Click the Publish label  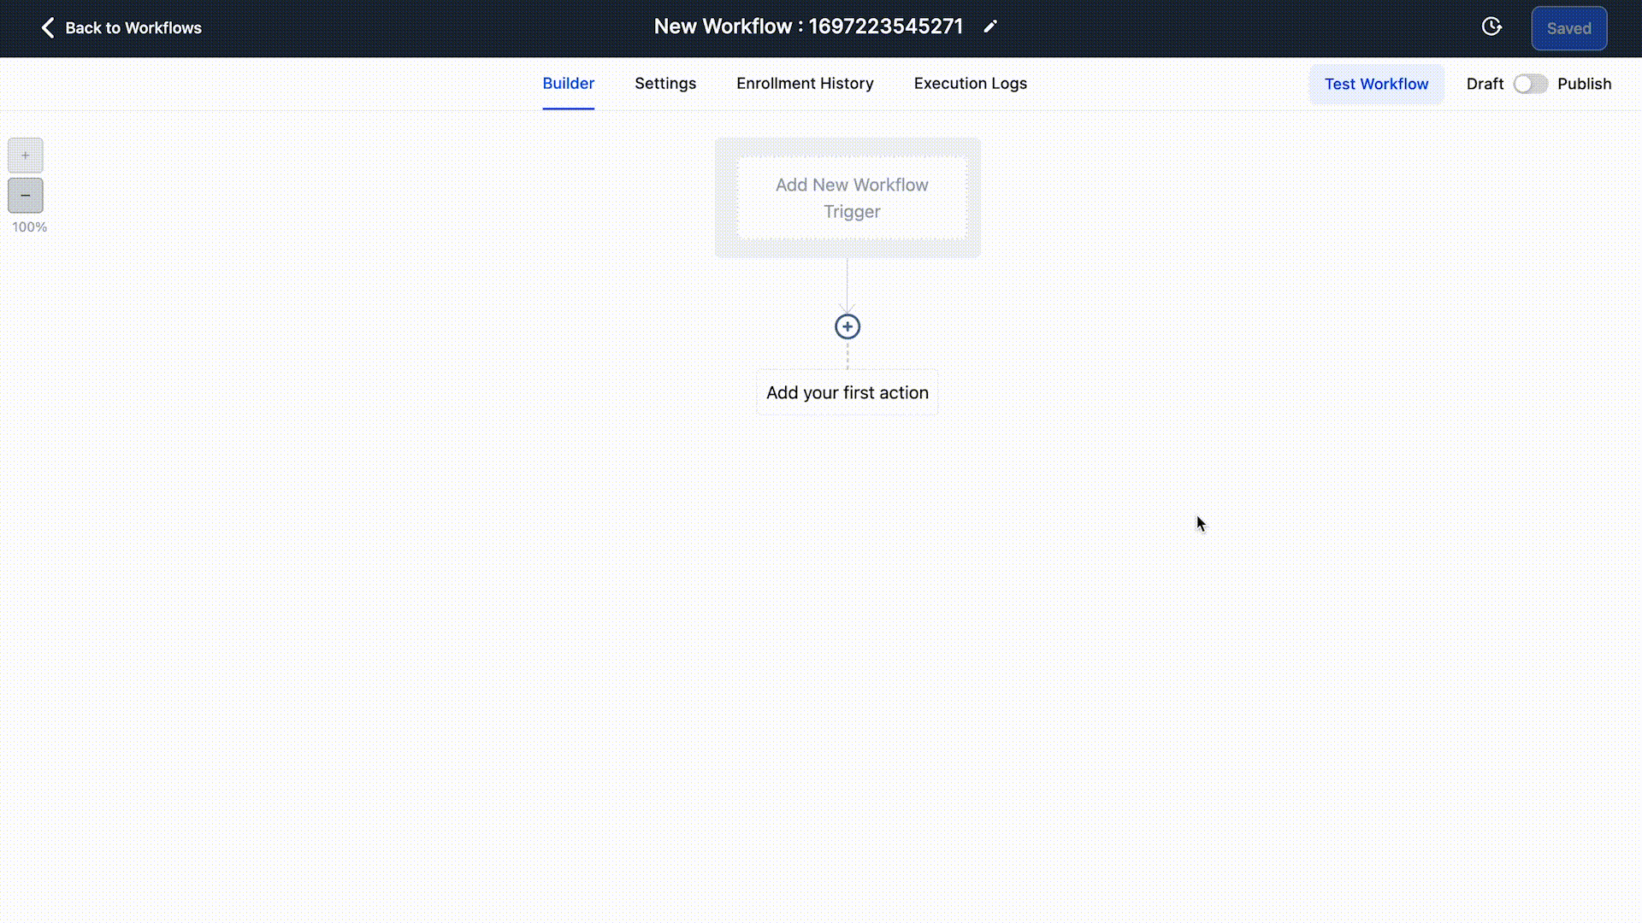(x=1584, y=84)
